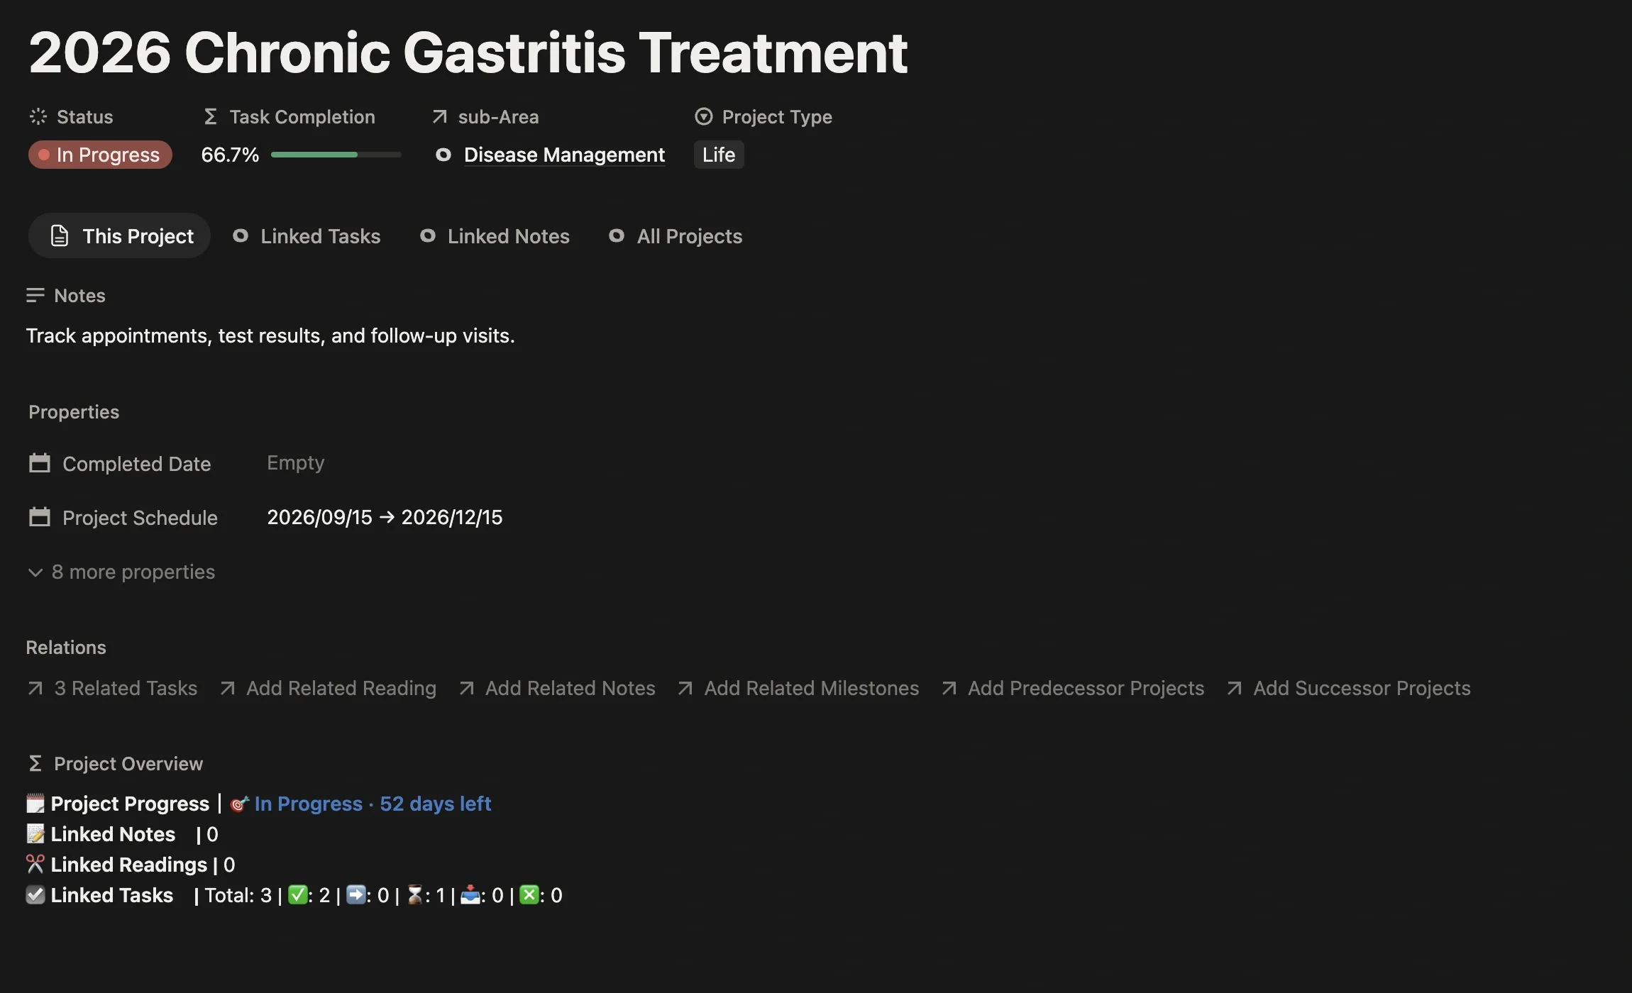
Task: Click the Completed Date calendar icon
Action: coord(40,463)
